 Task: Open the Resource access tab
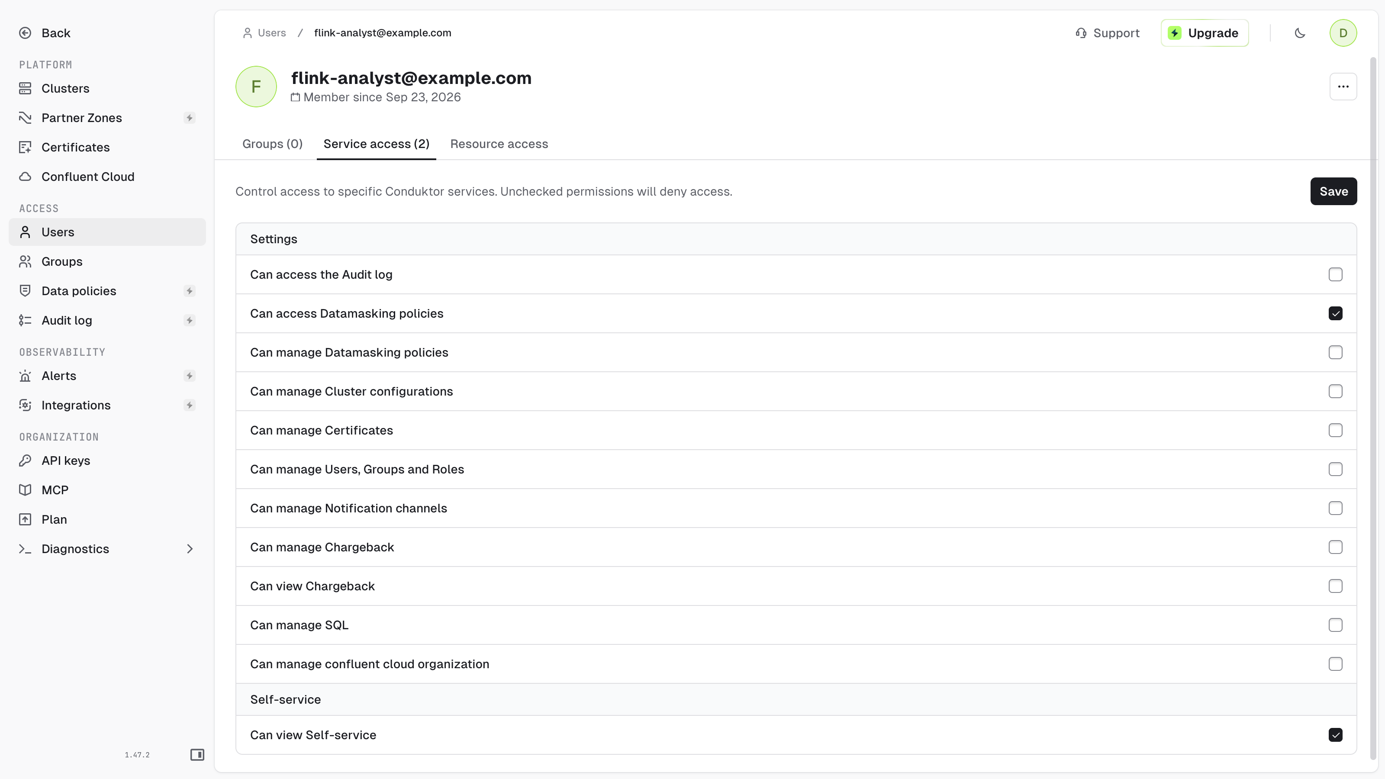click(x=499, y=144)
